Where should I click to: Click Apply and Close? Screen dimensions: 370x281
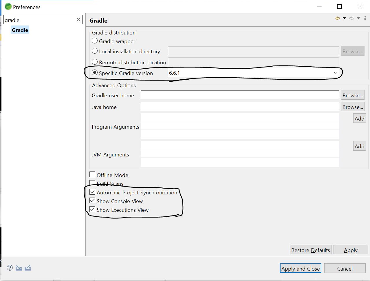(300, 268)
